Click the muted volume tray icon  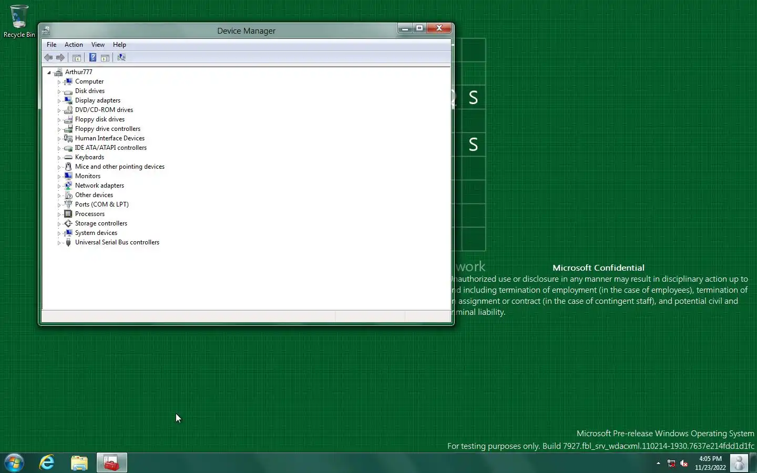684,463
